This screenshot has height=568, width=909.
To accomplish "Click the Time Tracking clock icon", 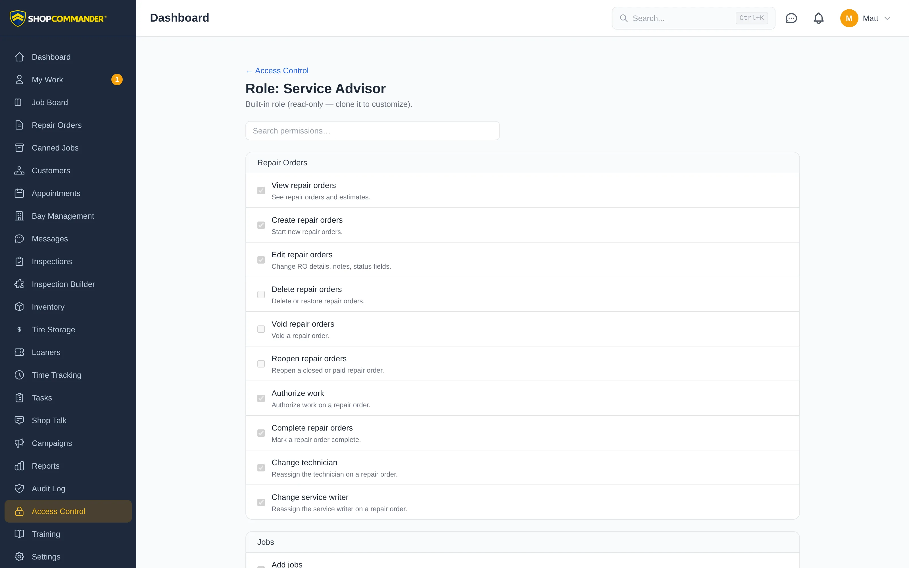I will 19,375.
